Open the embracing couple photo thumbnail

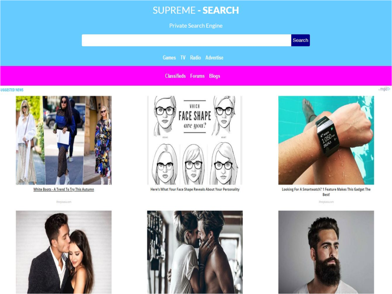195,252
